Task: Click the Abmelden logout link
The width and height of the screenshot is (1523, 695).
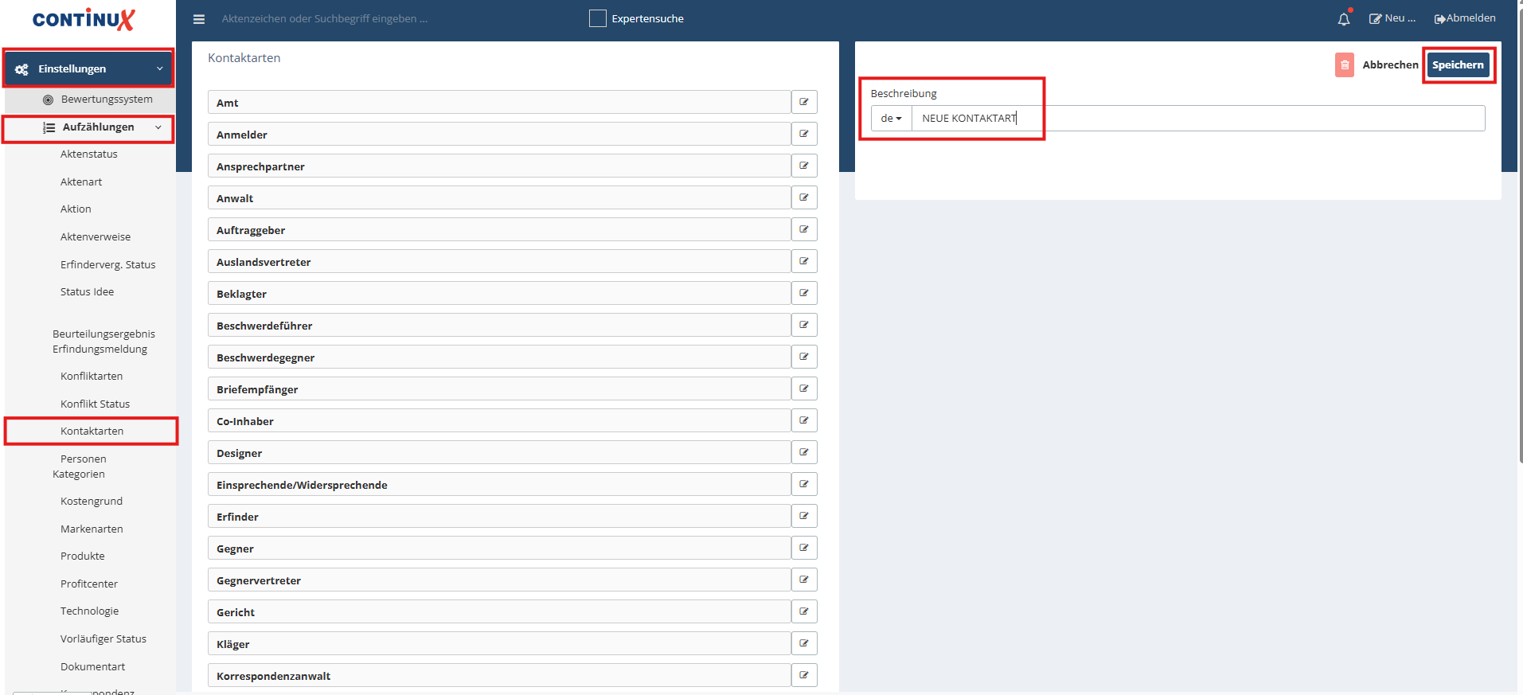Action: [x=1465, y=18]
